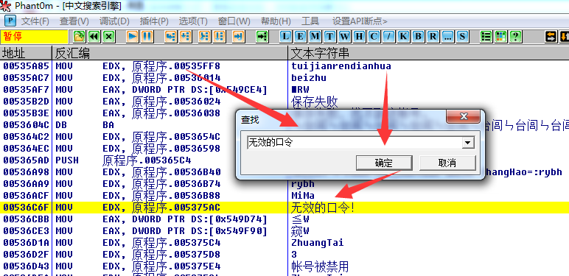This screenshot has width=569, height=276.
Task: Click the Execute till return icon
Action: coord(238,36)
